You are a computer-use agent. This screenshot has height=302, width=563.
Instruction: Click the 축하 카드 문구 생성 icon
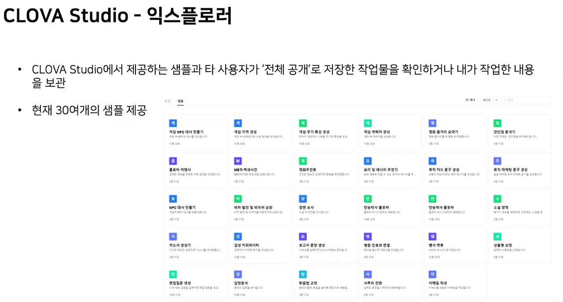[x=432, y=161]
